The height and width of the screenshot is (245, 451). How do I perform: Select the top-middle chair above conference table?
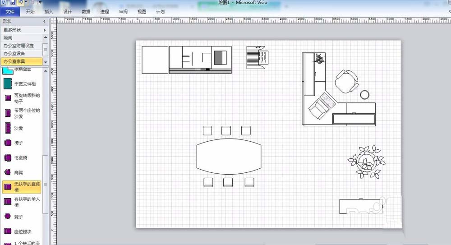226,130
